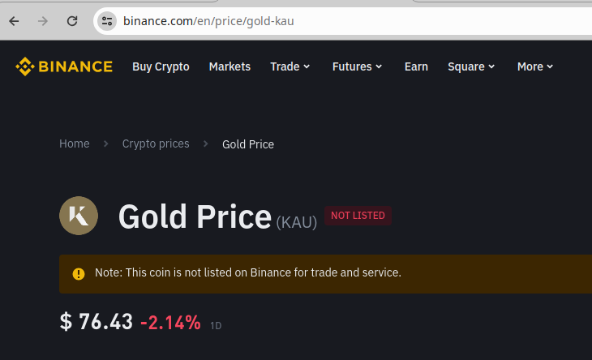Click the NOT LISTED badge

click(x=358, y=216)
